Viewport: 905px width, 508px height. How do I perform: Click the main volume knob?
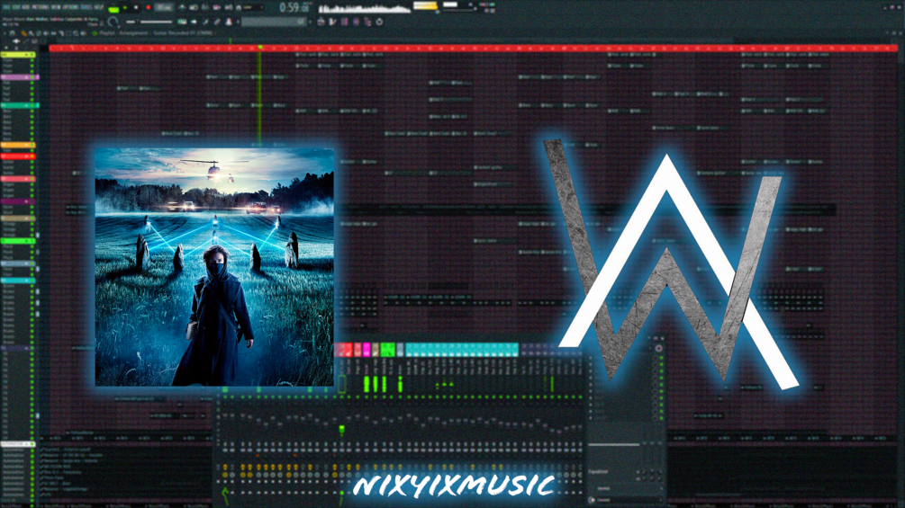113,22
